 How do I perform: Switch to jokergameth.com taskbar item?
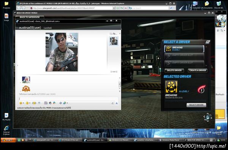tap(44, 140)
